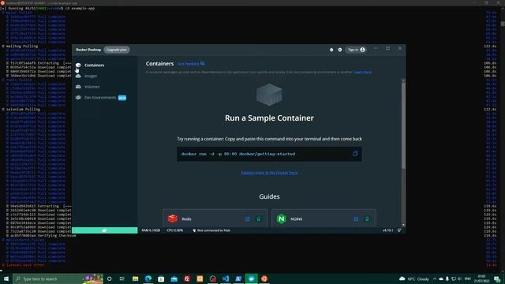Open Docker Desktop settings gear

click(x=340, y=50)
